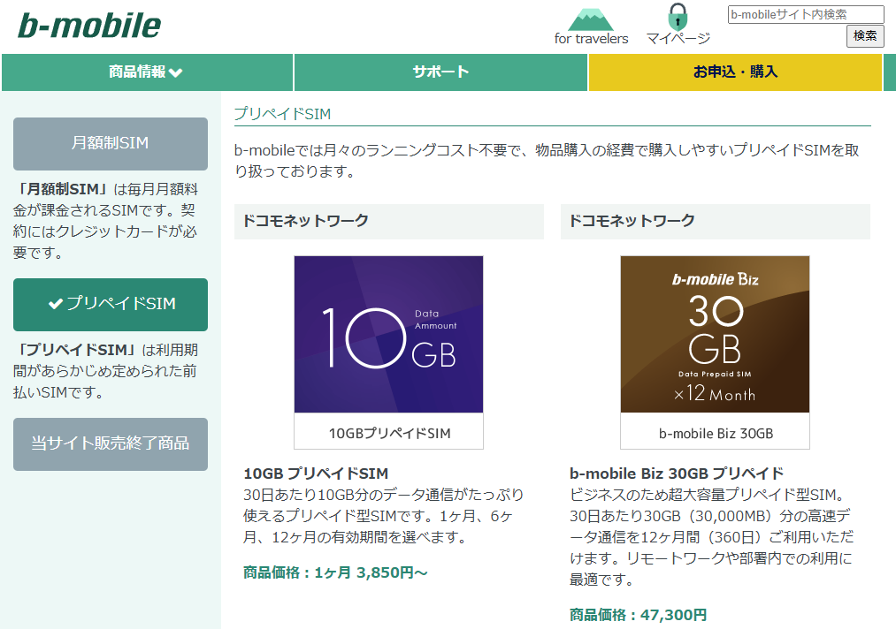Expand the 商品情報 dropdown menu
Screen dimensions: 896x629
pyautogui.click(x=147, y=72)
